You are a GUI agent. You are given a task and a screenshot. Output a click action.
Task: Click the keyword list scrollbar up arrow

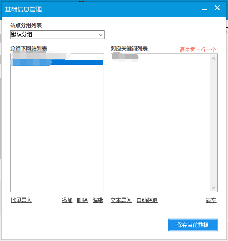coord(213,58)
